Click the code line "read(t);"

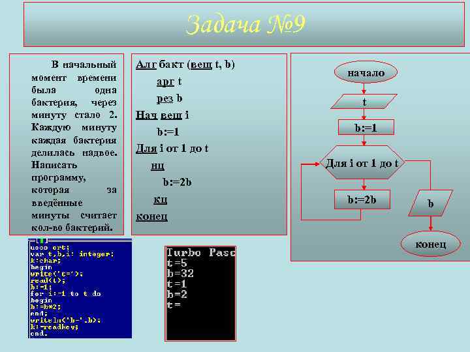coord(48,280)
